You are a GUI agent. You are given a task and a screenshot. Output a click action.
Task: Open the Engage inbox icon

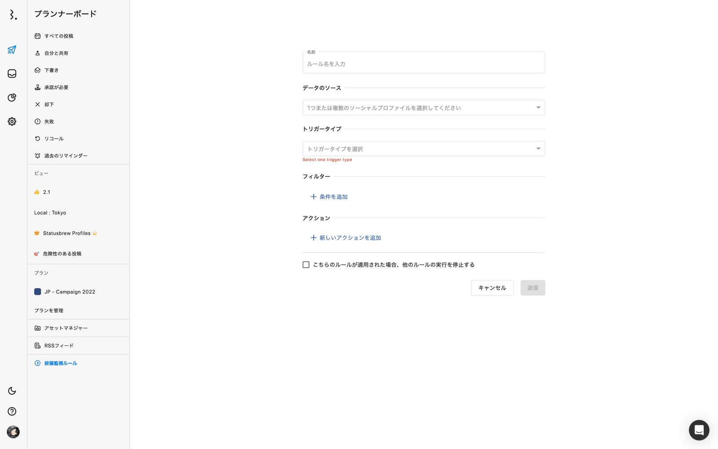pyautogui.click(x=12, y=74)
